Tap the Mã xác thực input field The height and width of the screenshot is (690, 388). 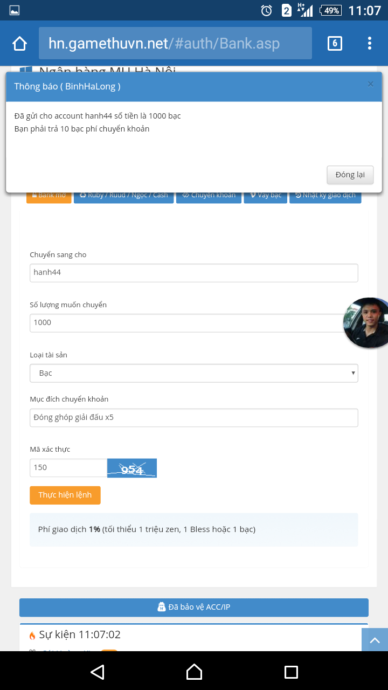click(x=68, y=468)
